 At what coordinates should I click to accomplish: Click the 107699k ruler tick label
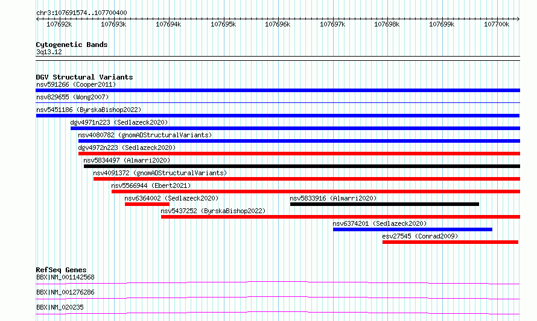pyautogui.click(x=442, y=24)
